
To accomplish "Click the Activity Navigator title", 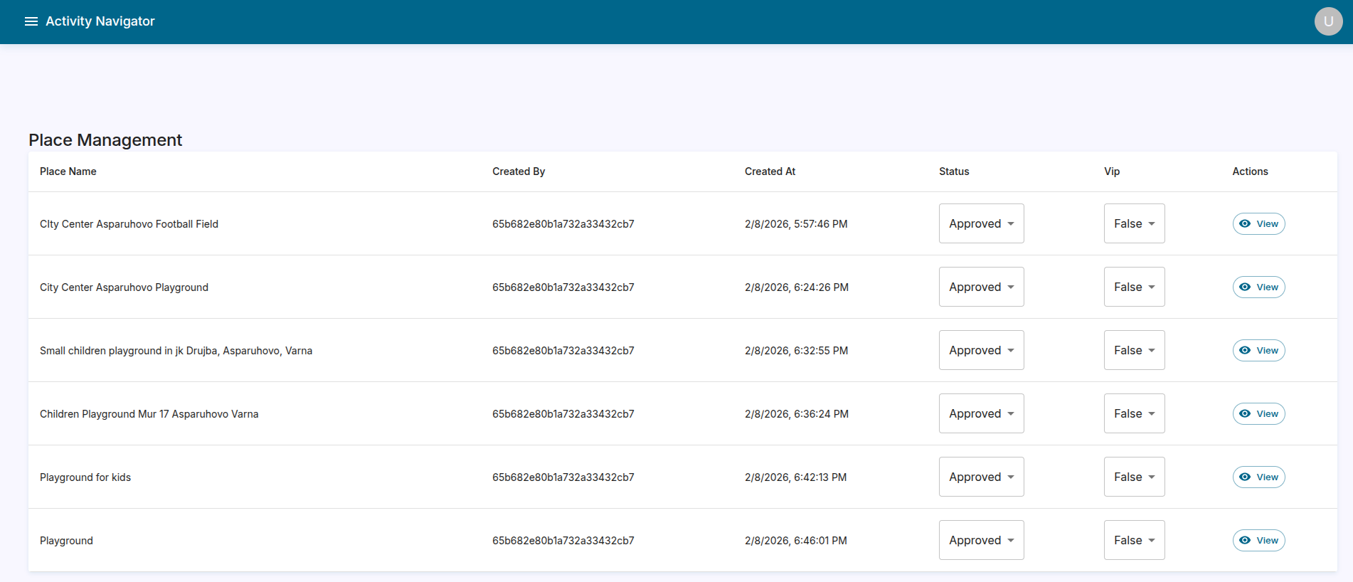I will click(100, 21).
